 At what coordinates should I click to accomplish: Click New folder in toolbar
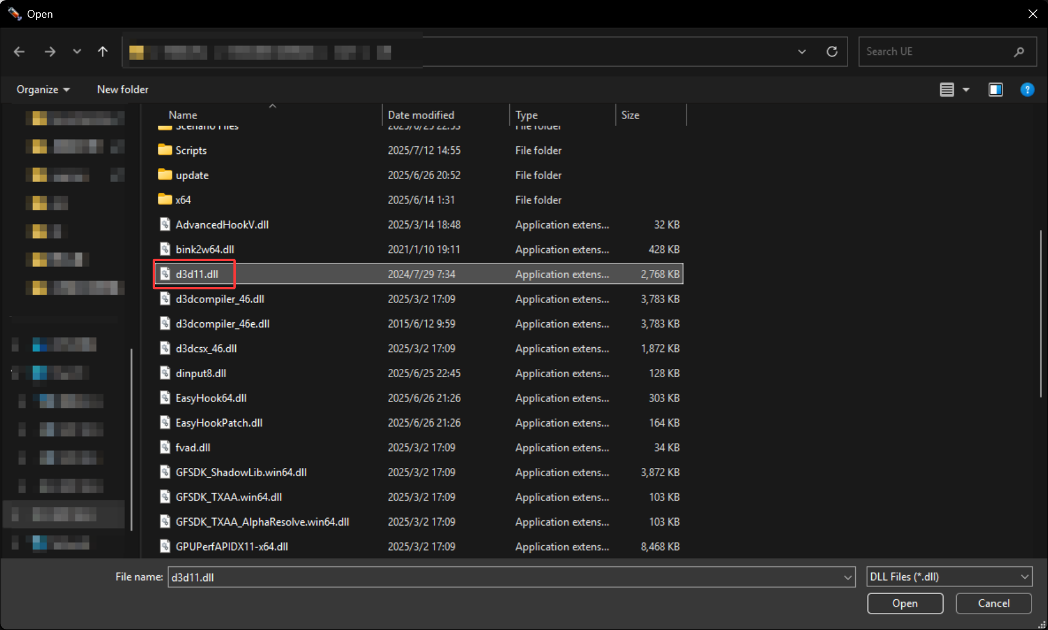(123, 90)
